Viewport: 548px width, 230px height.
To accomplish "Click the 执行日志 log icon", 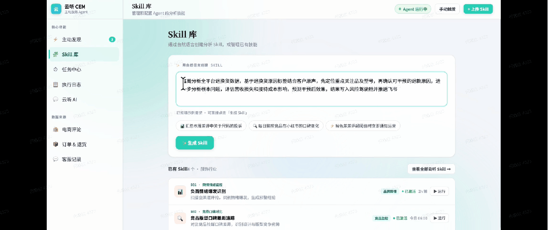I will click(x=55, y=85).
